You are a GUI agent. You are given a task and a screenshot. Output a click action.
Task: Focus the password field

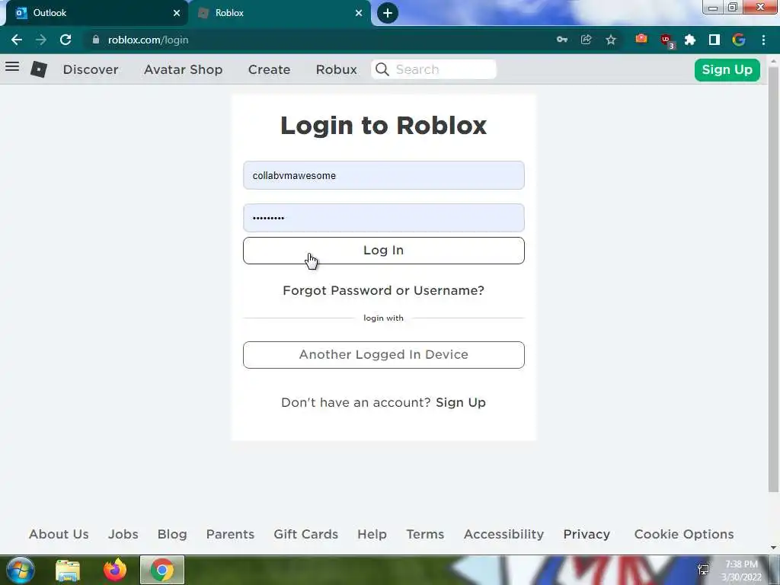click(384, 217)
